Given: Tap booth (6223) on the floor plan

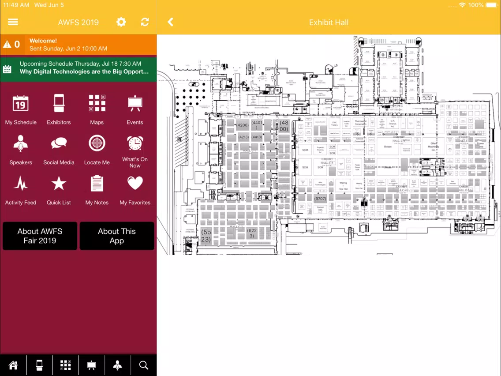Looking at the screenshot, I should 252,233.
